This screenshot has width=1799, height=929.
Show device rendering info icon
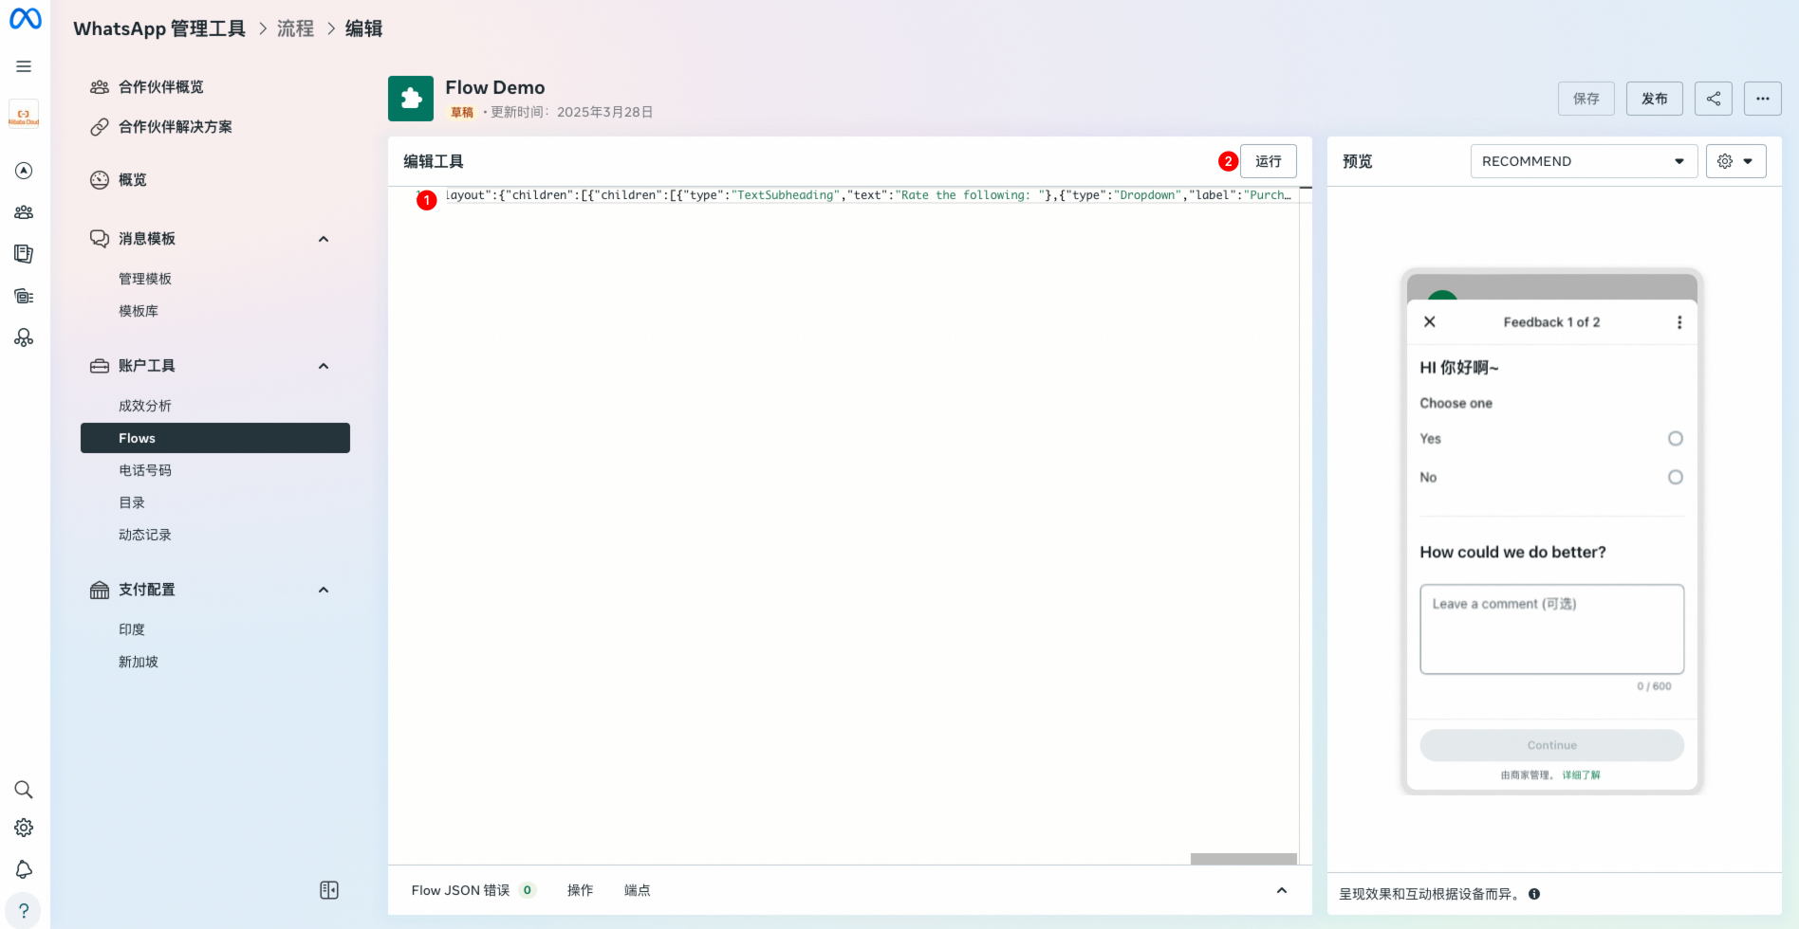[1534, 894]
